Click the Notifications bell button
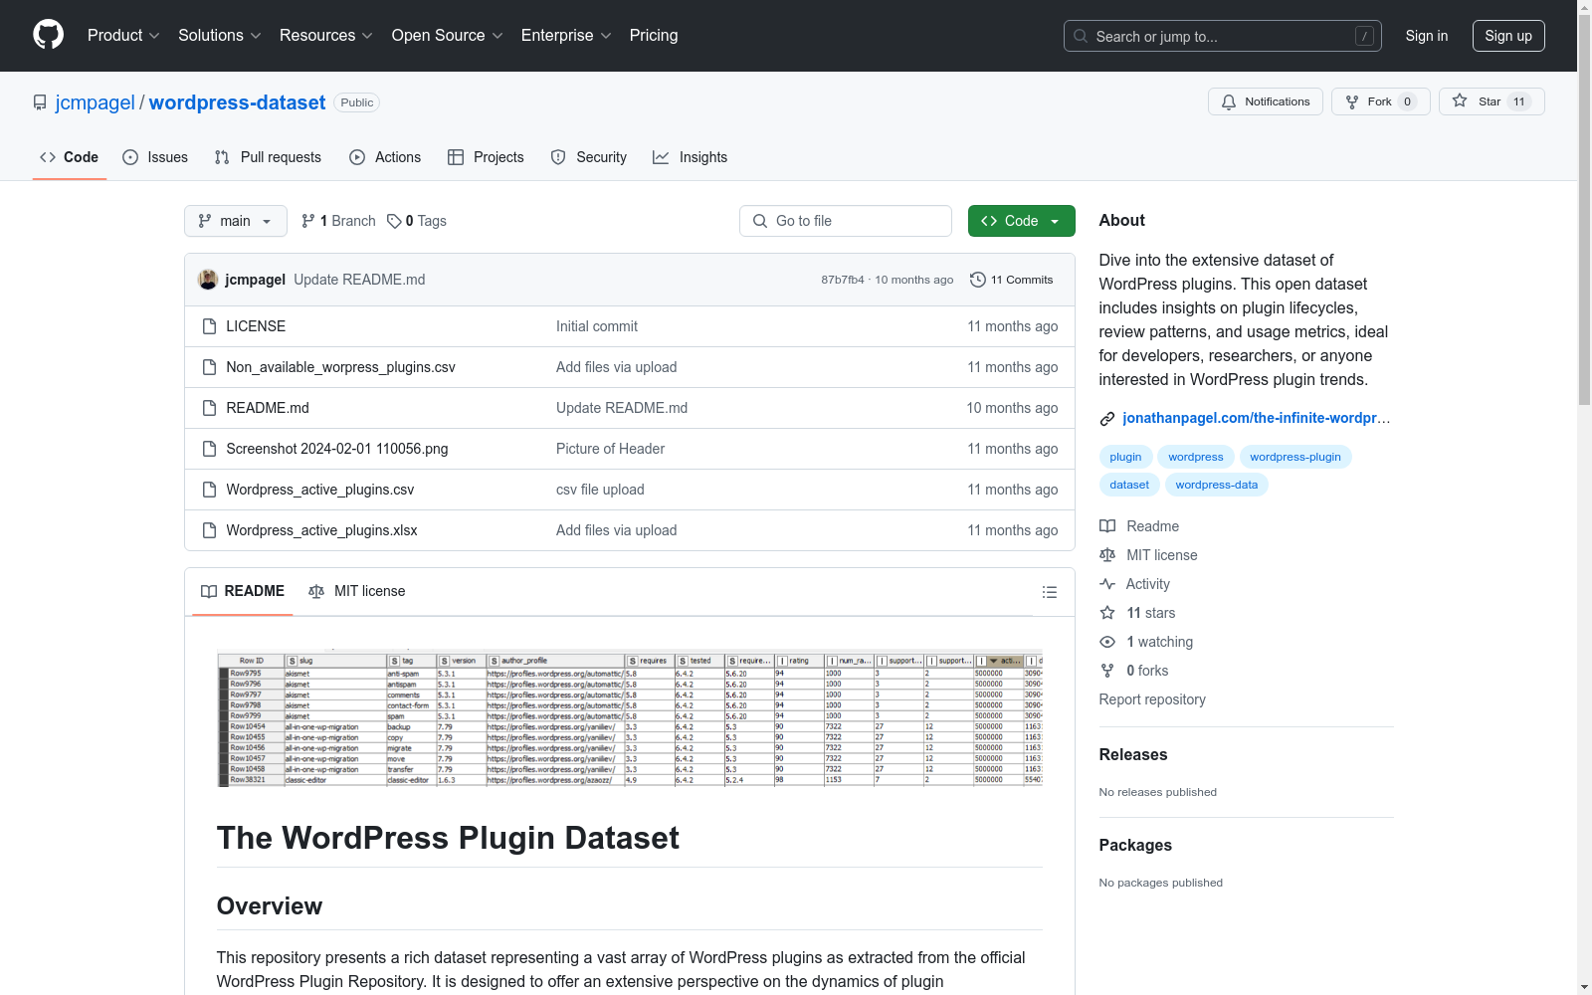This screenshot has width=1592, height=995. [x=1266, y=101]
